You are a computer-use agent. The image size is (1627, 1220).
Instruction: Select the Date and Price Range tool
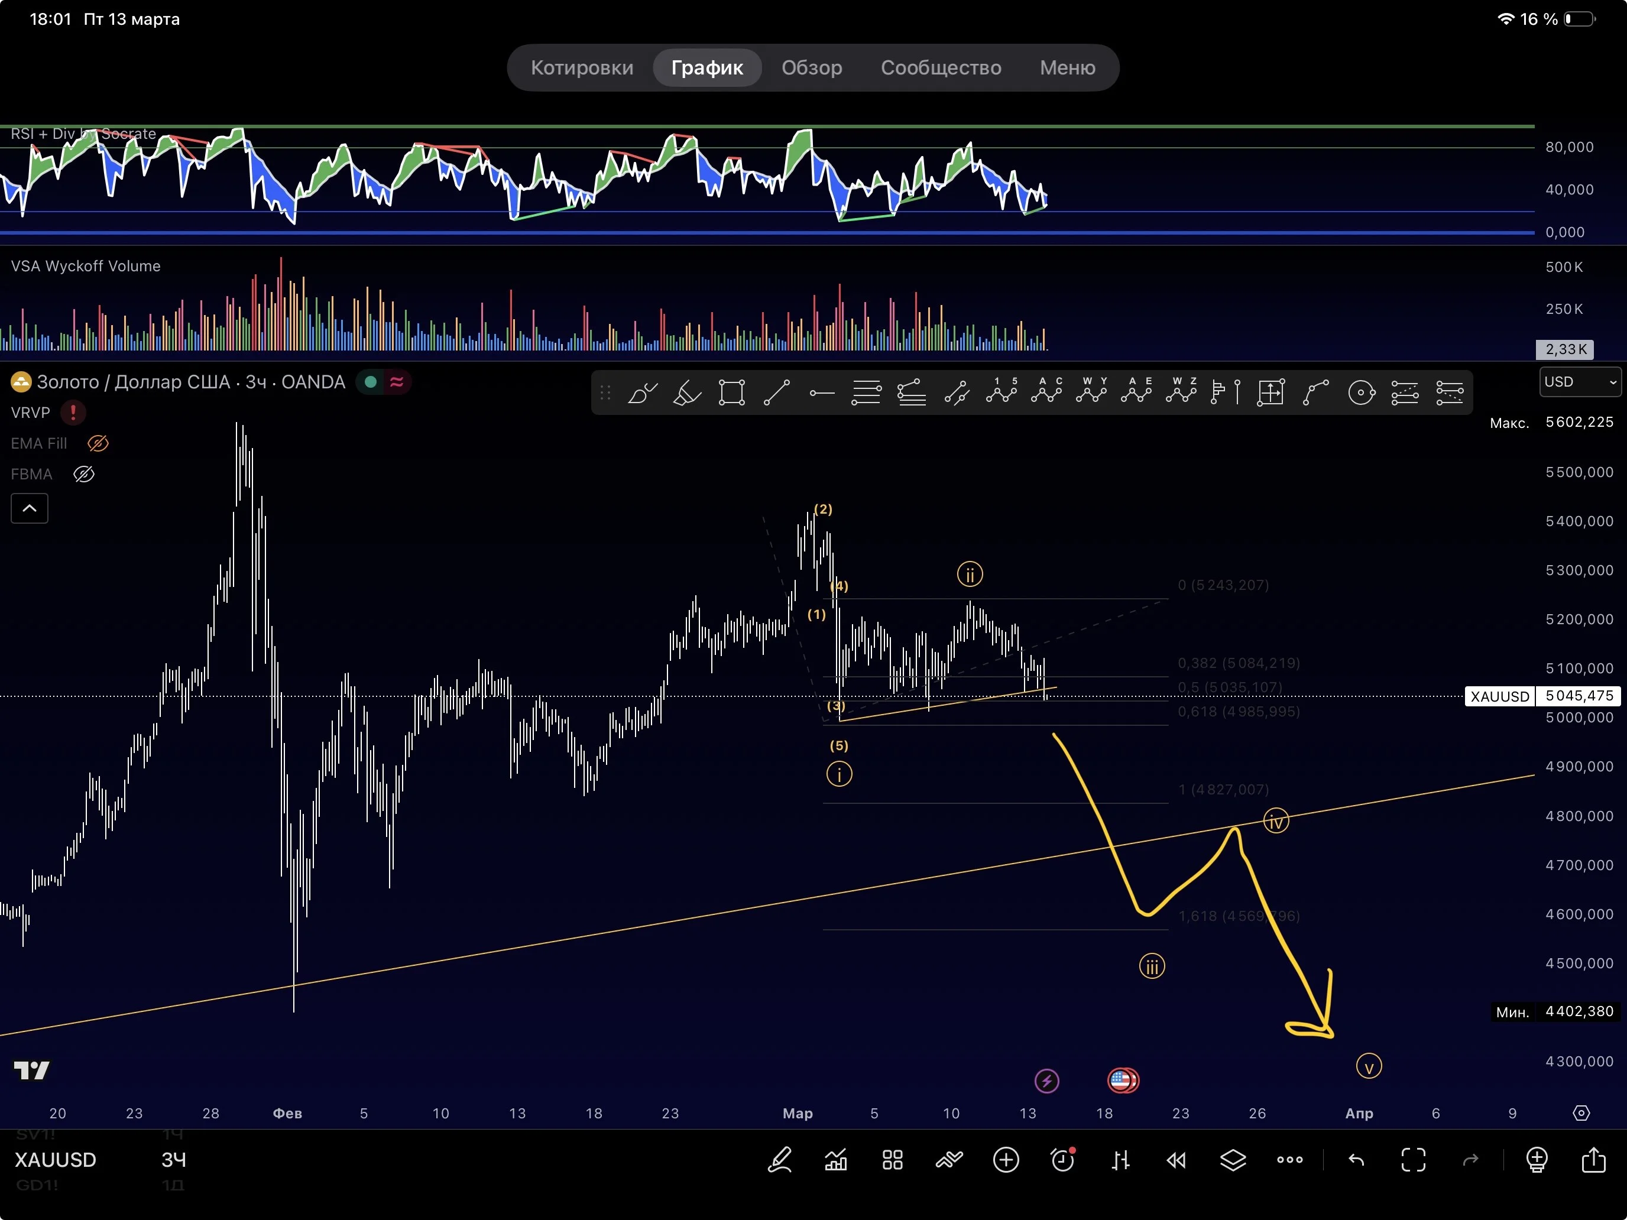[1271, 392]
